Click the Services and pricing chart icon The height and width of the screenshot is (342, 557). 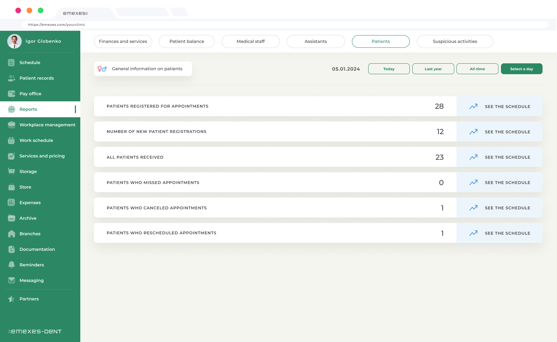[11, 156]
